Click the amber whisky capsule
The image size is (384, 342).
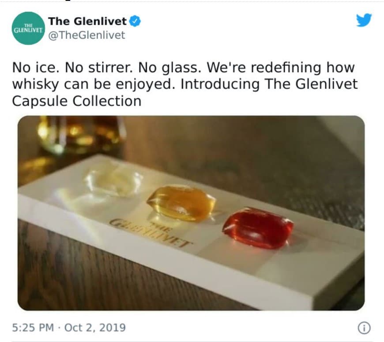(x=181, y=203)
